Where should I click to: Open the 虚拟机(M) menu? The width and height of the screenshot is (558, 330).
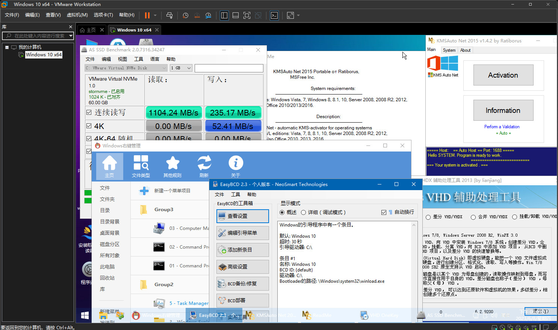coord(77,15)
